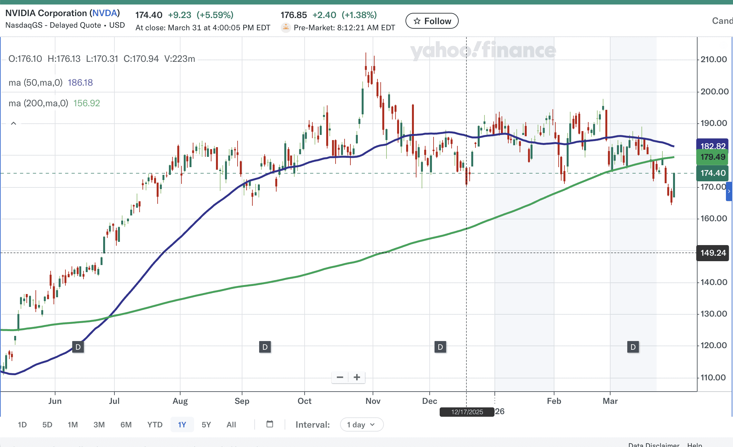This screenshot has width=733, height=447.
Task: Open the date range calendar icon
Action: coord(270,424)
